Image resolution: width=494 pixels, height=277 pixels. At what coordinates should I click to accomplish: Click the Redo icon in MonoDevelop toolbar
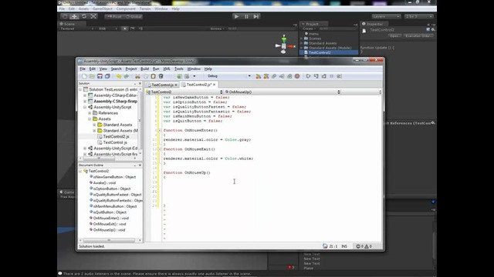click(x=127, y=76)
